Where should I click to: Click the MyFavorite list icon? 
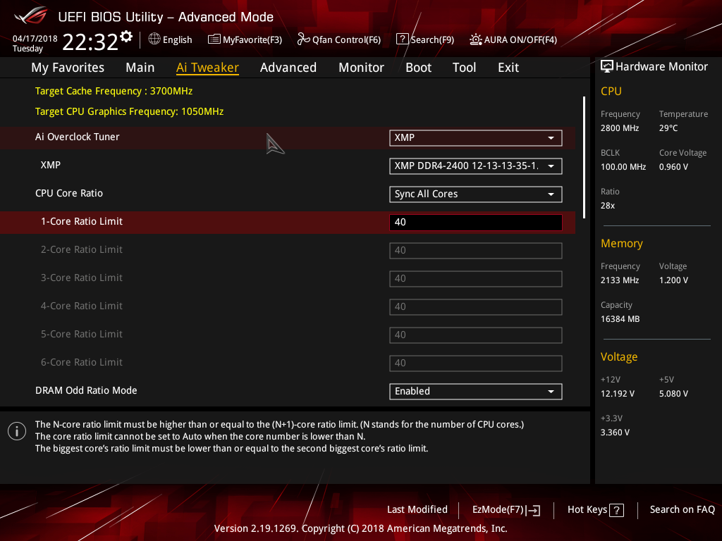point(214,39)
